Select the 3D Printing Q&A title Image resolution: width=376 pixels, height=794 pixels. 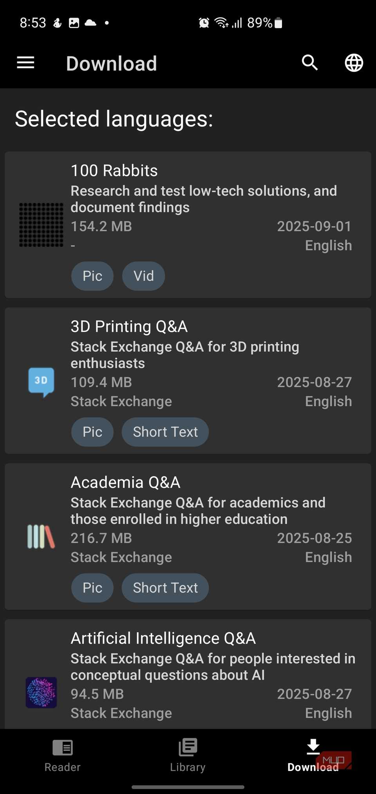tap(129, 327)
